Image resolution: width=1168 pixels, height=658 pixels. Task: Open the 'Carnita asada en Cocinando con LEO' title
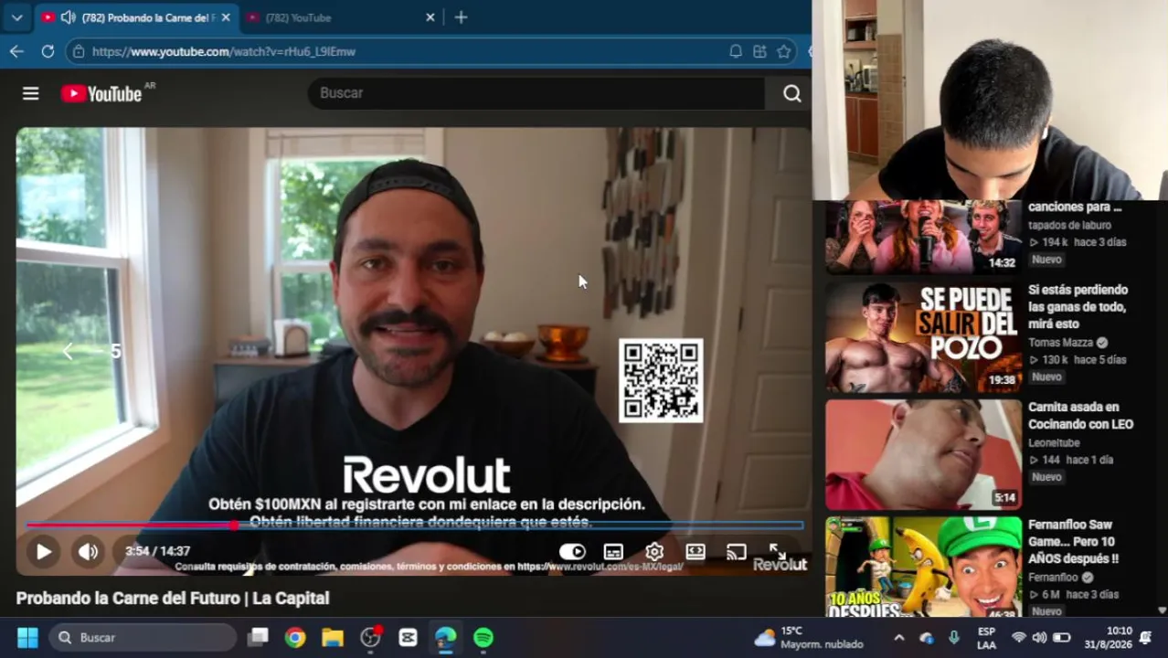[x=1080, y=416]
